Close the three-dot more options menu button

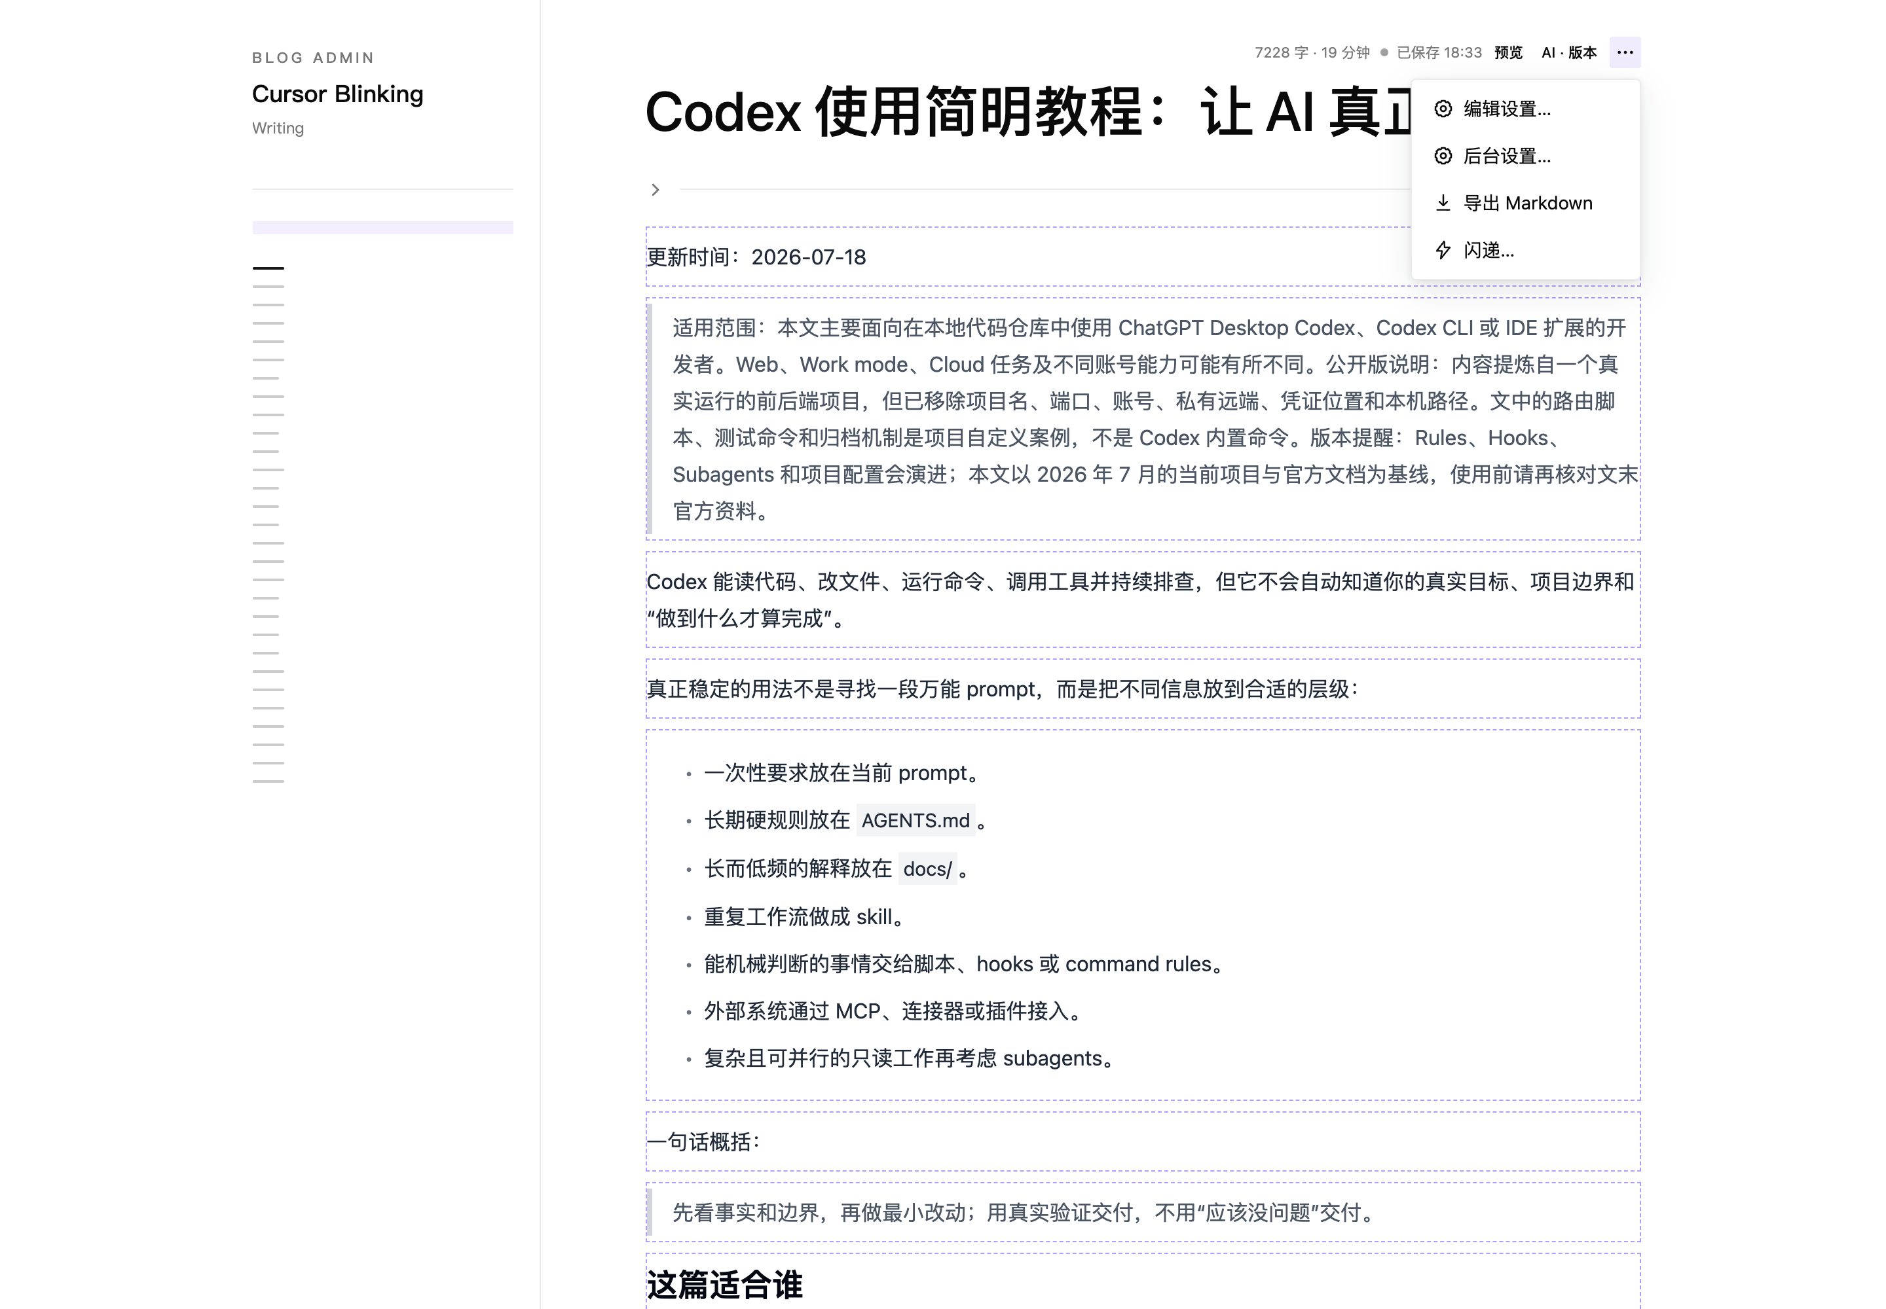point(1624,52)
